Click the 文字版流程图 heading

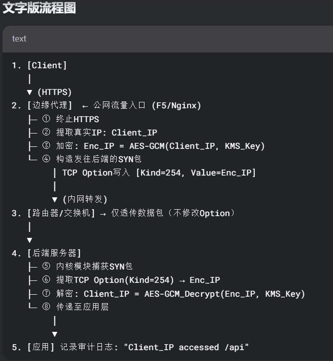(x=39, y=7)
